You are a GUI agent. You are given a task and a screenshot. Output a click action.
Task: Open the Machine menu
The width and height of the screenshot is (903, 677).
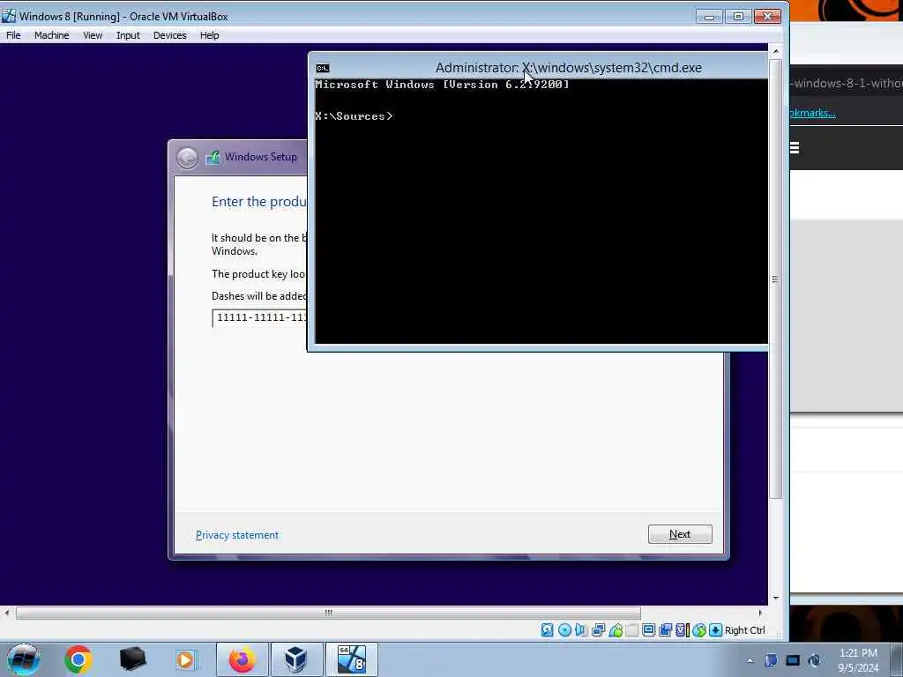[51, 35]
